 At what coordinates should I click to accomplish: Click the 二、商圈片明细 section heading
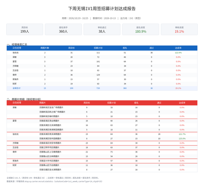pos(24,99)
